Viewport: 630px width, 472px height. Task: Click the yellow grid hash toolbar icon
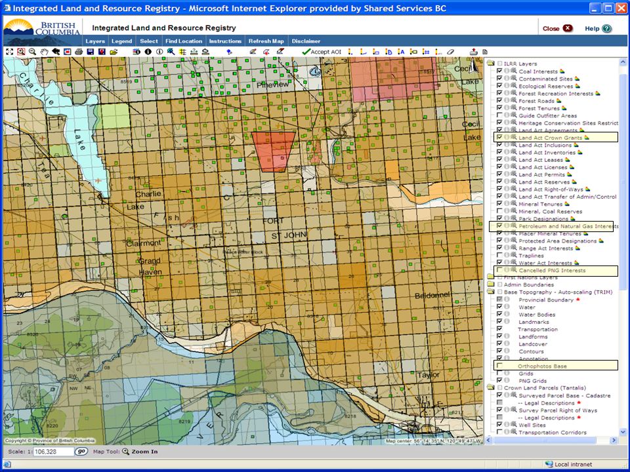point(183,52)
